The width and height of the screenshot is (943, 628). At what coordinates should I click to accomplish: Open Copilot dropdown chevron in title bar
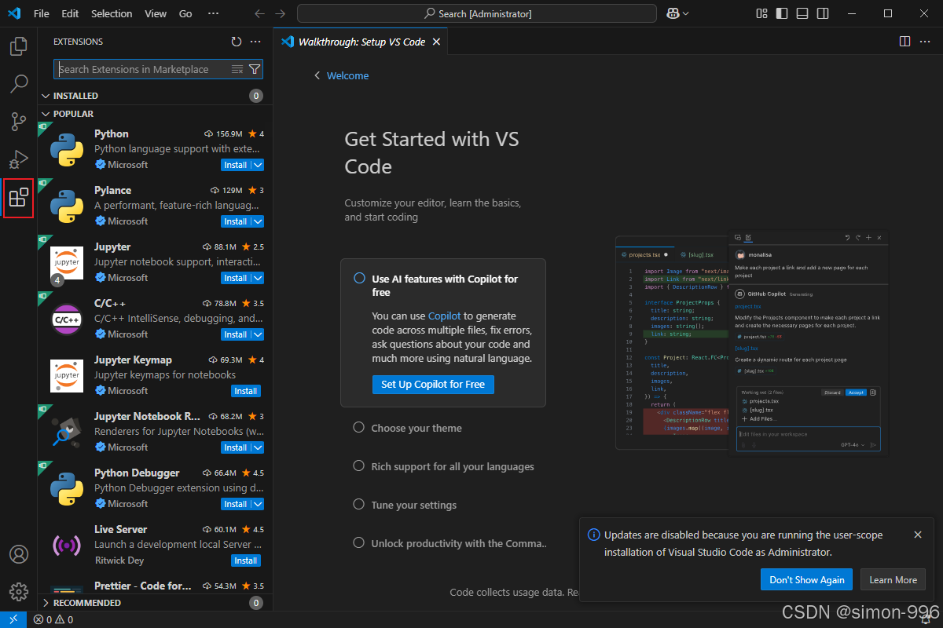point(686,13)
